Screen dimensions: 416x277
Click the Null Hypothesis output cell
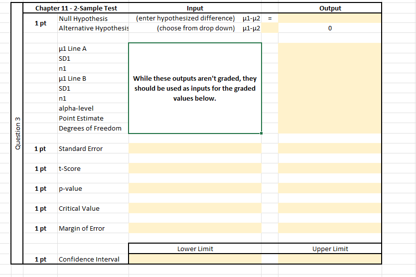(330, 18)
